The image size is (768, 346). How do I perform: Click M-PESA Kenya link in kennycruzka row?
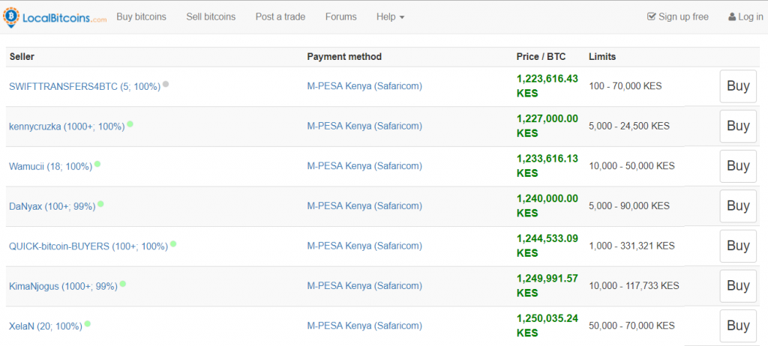(364, 127)
